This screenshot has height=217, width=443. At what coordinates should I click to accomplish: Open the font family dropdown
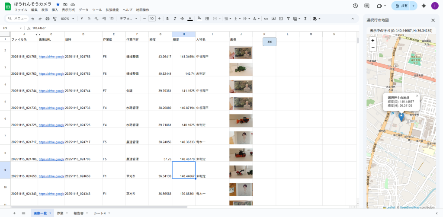click(x=128, y=19)
